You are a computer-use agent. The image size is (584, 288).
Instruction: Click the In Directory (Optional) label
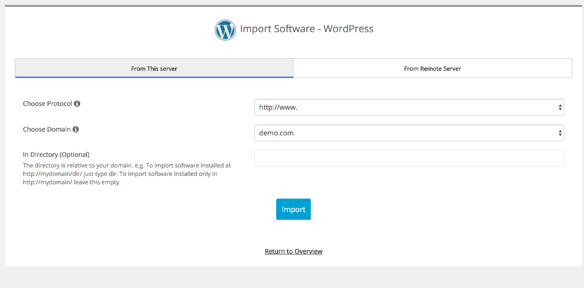[x=56, y=154]
